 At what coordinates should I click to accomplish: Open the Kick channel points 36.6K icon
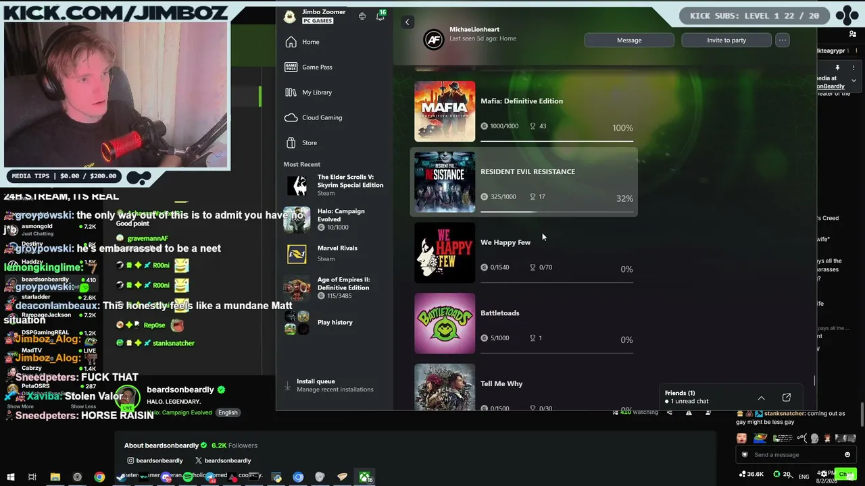752,475
